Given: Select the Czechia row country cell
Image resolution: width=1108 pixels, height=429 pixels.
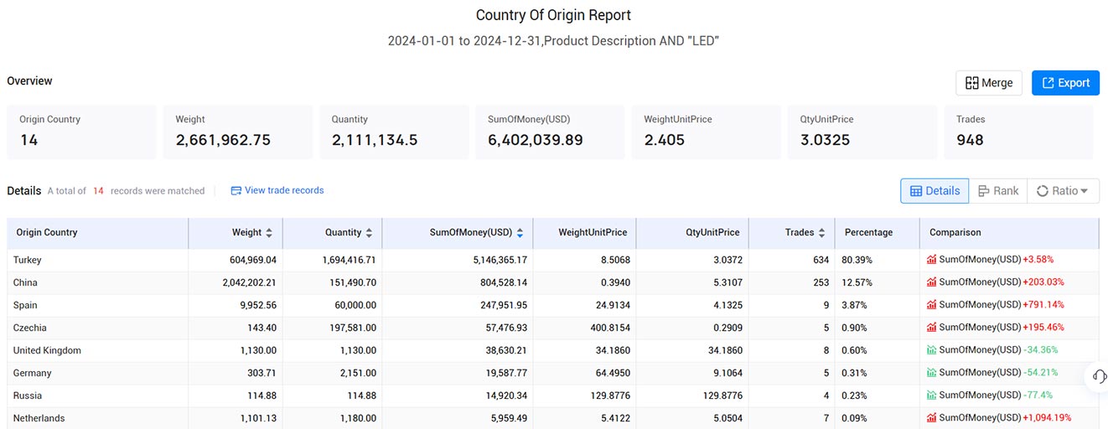Looking at the screenshot, I should pyautogui.click(x=98, y=328).
